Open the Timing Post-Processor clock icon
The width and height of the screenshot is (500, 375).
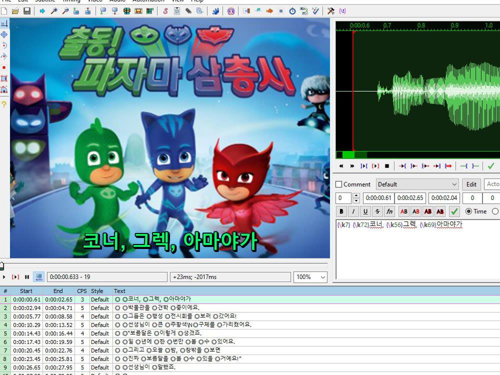point(292,11)
